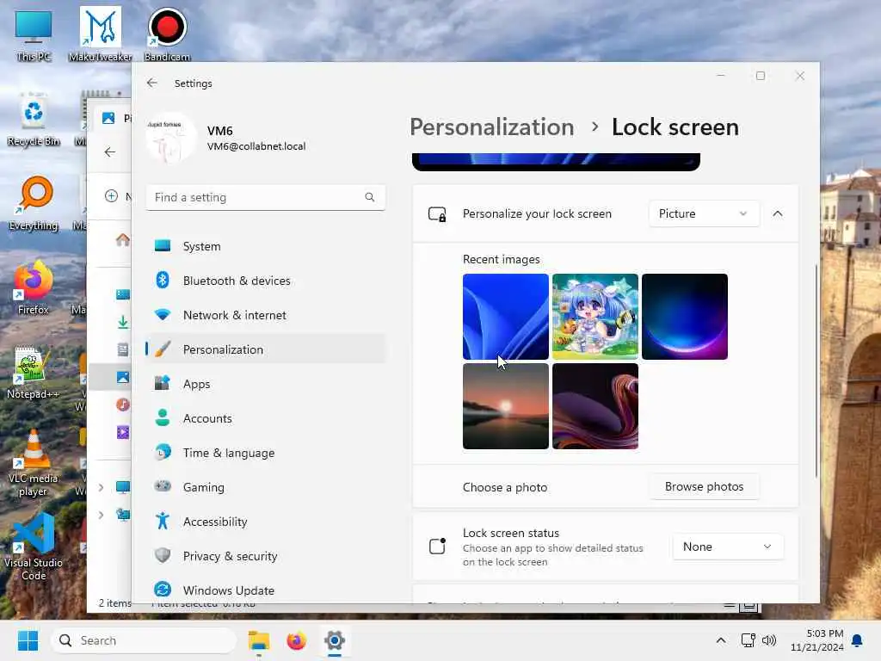Open VM6 account profile
Screen dimensions: 881x661
click(226, 138)
